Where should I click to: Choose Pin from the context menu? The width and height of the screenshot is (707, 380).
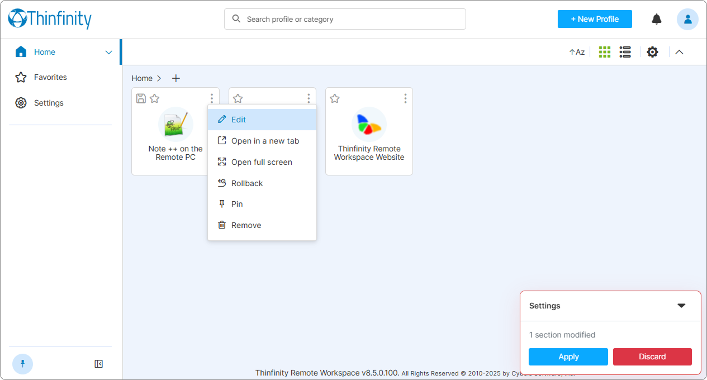tap(262, 204)
